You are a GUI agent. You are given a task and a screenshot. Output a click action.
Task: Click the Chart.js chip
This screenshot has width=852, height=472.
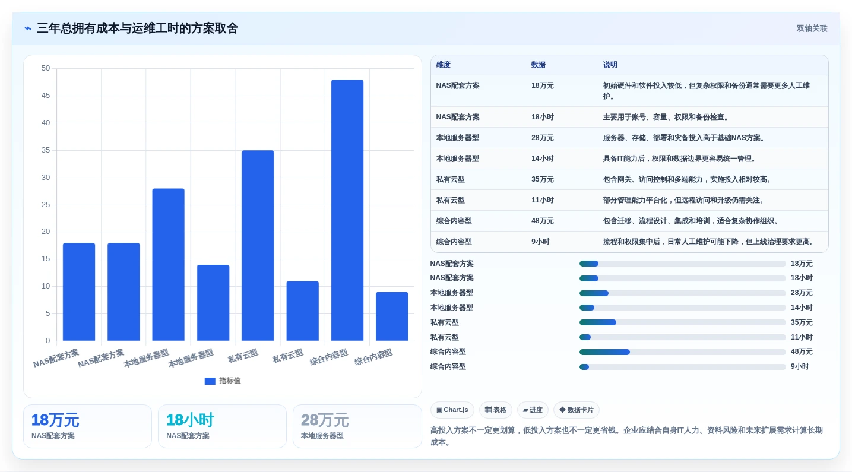[452, 410]
